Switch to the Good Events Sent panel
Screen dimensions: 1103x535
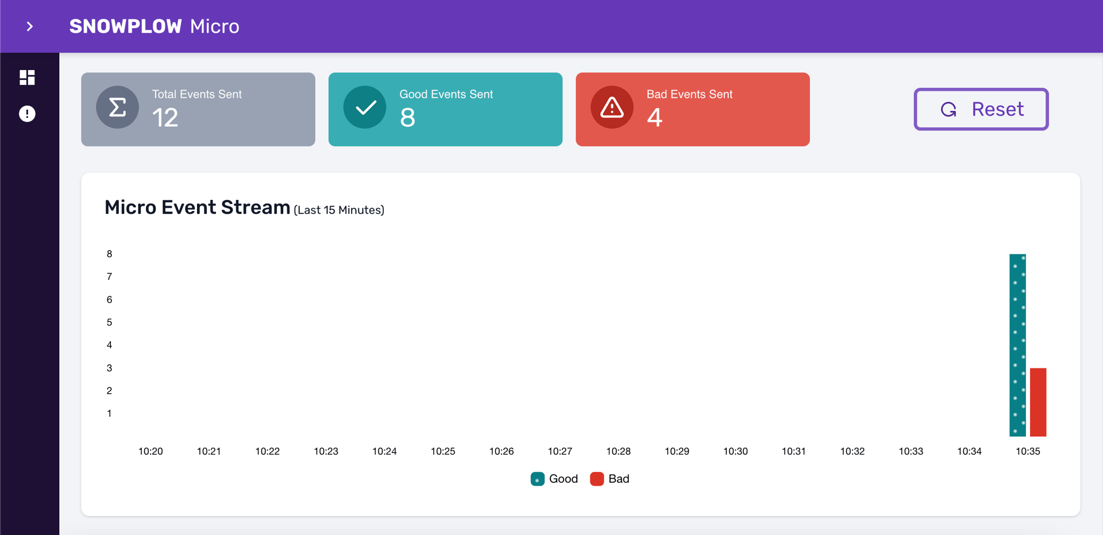click(445, 109)
